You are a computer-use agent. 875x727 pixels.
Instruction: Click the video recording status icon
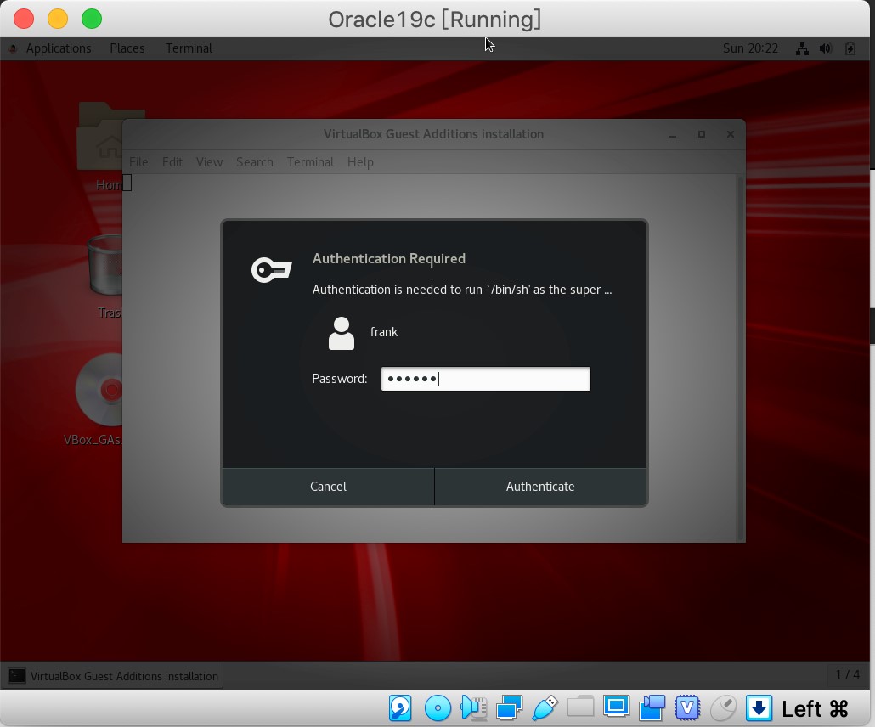(652, 708)
